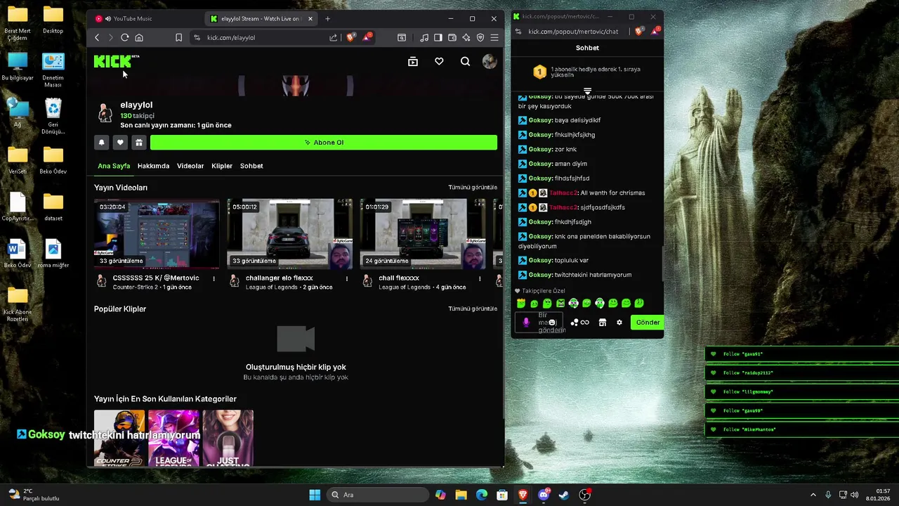Select the Ana Sayfa tab
899x506 pixels.
(x=114, y=166)
